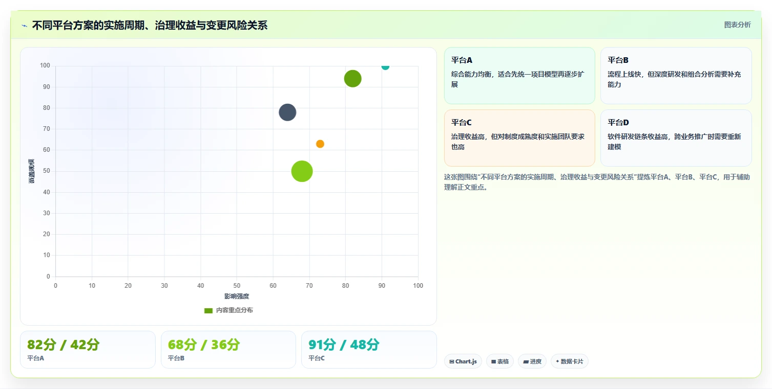
Task: Click the 进度 tag pill
Action: 532,361
